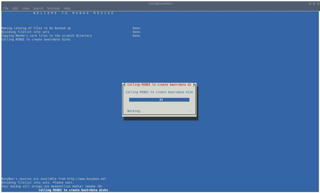Click 'Your backup will occupy' message
Screen dimensions: 320x193
click(51, 186)
